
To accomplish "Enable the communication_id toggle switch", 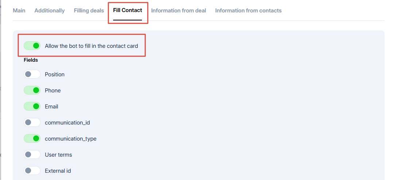I will (x=32, y=123).
